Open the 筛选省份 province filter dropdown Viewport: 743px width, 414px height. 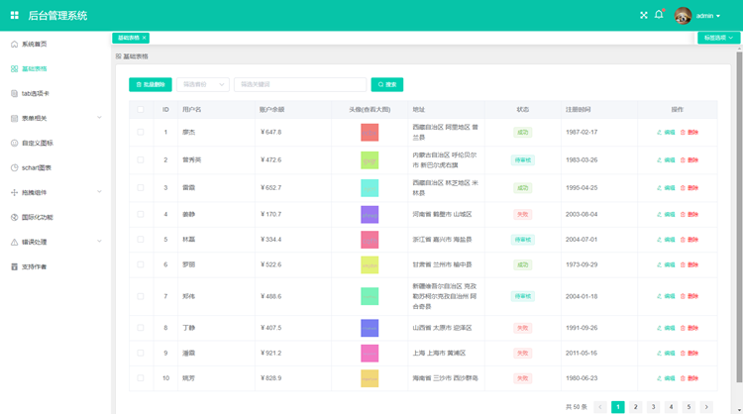202,85
